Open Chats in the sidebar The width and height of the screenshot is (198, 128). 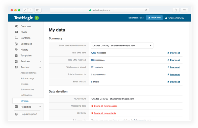click(24, 32)
